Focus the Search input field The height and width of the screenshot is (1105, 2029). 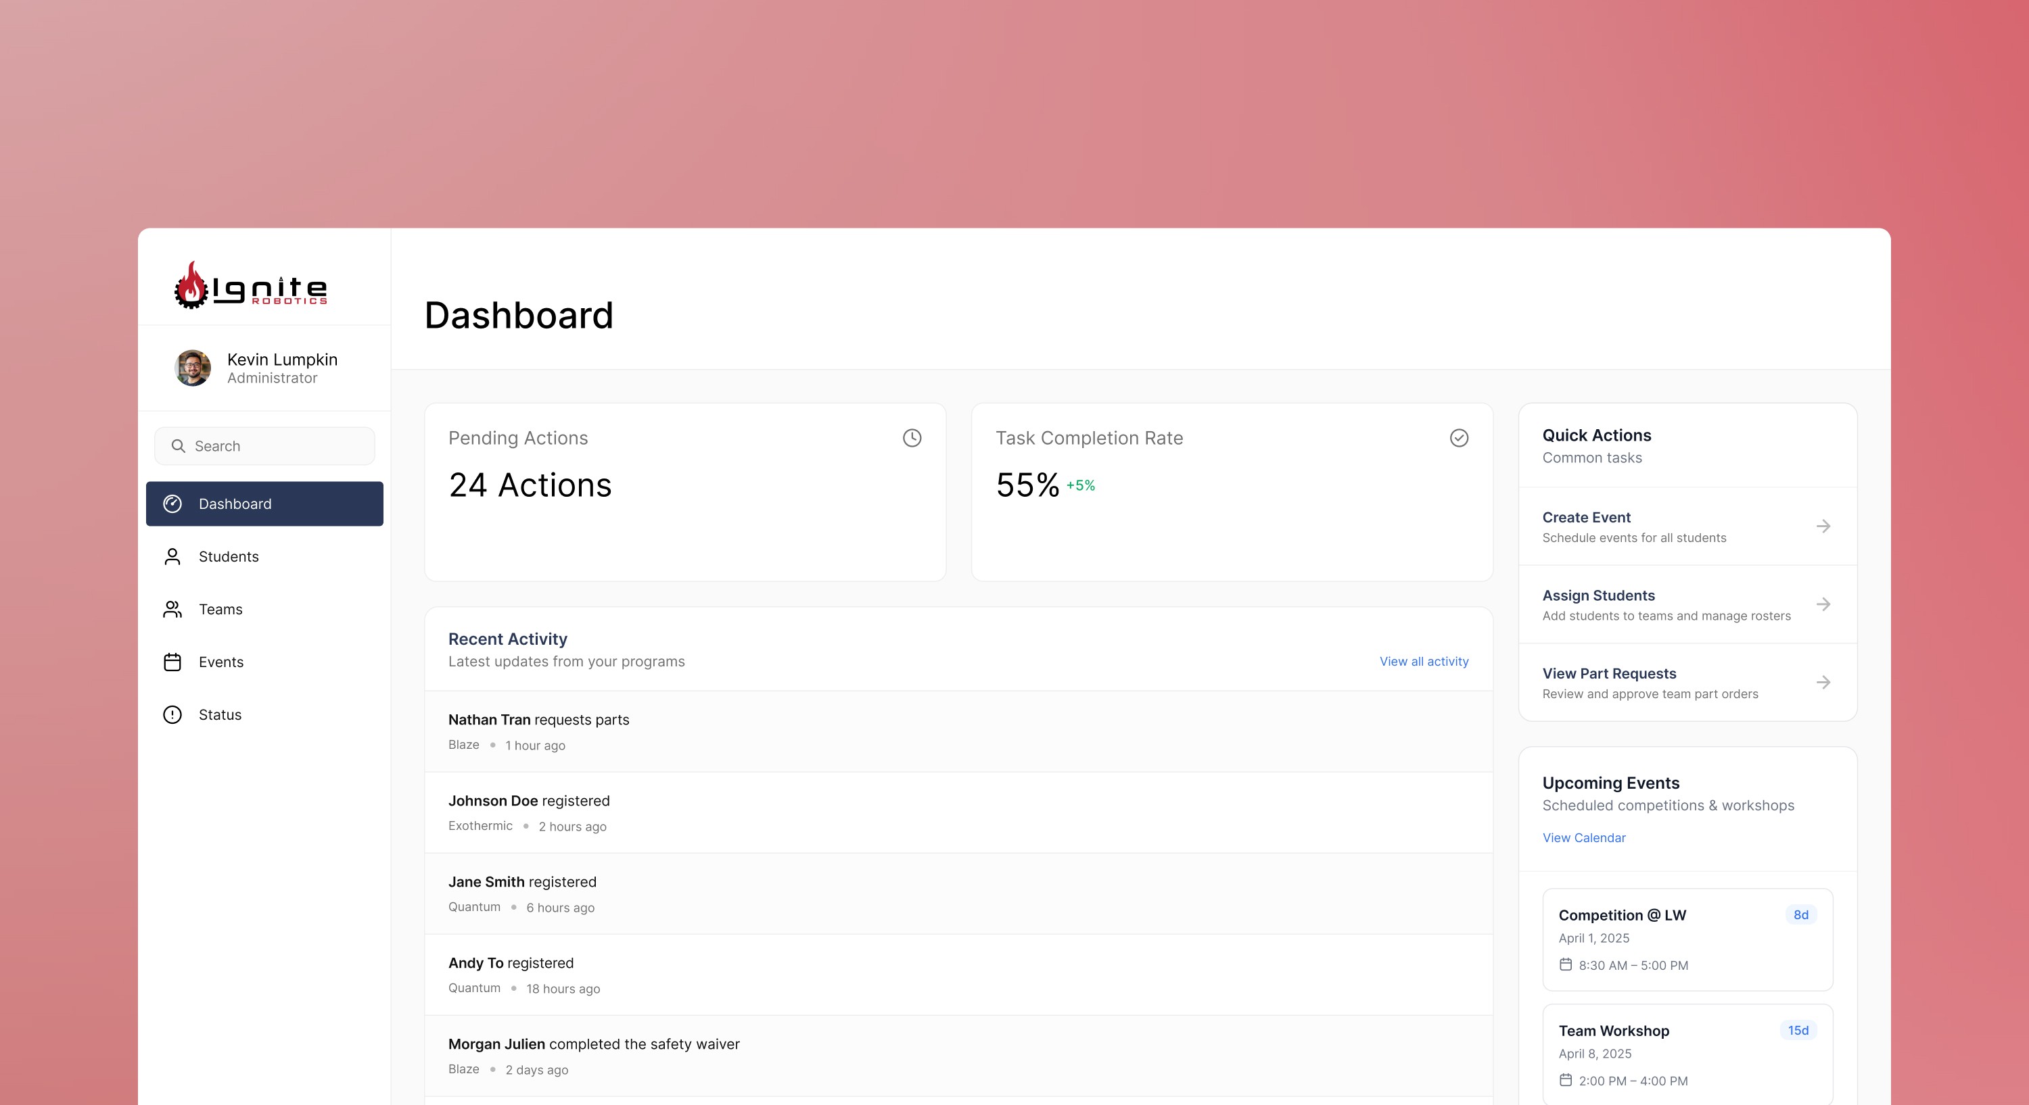(x=264, y=446)
